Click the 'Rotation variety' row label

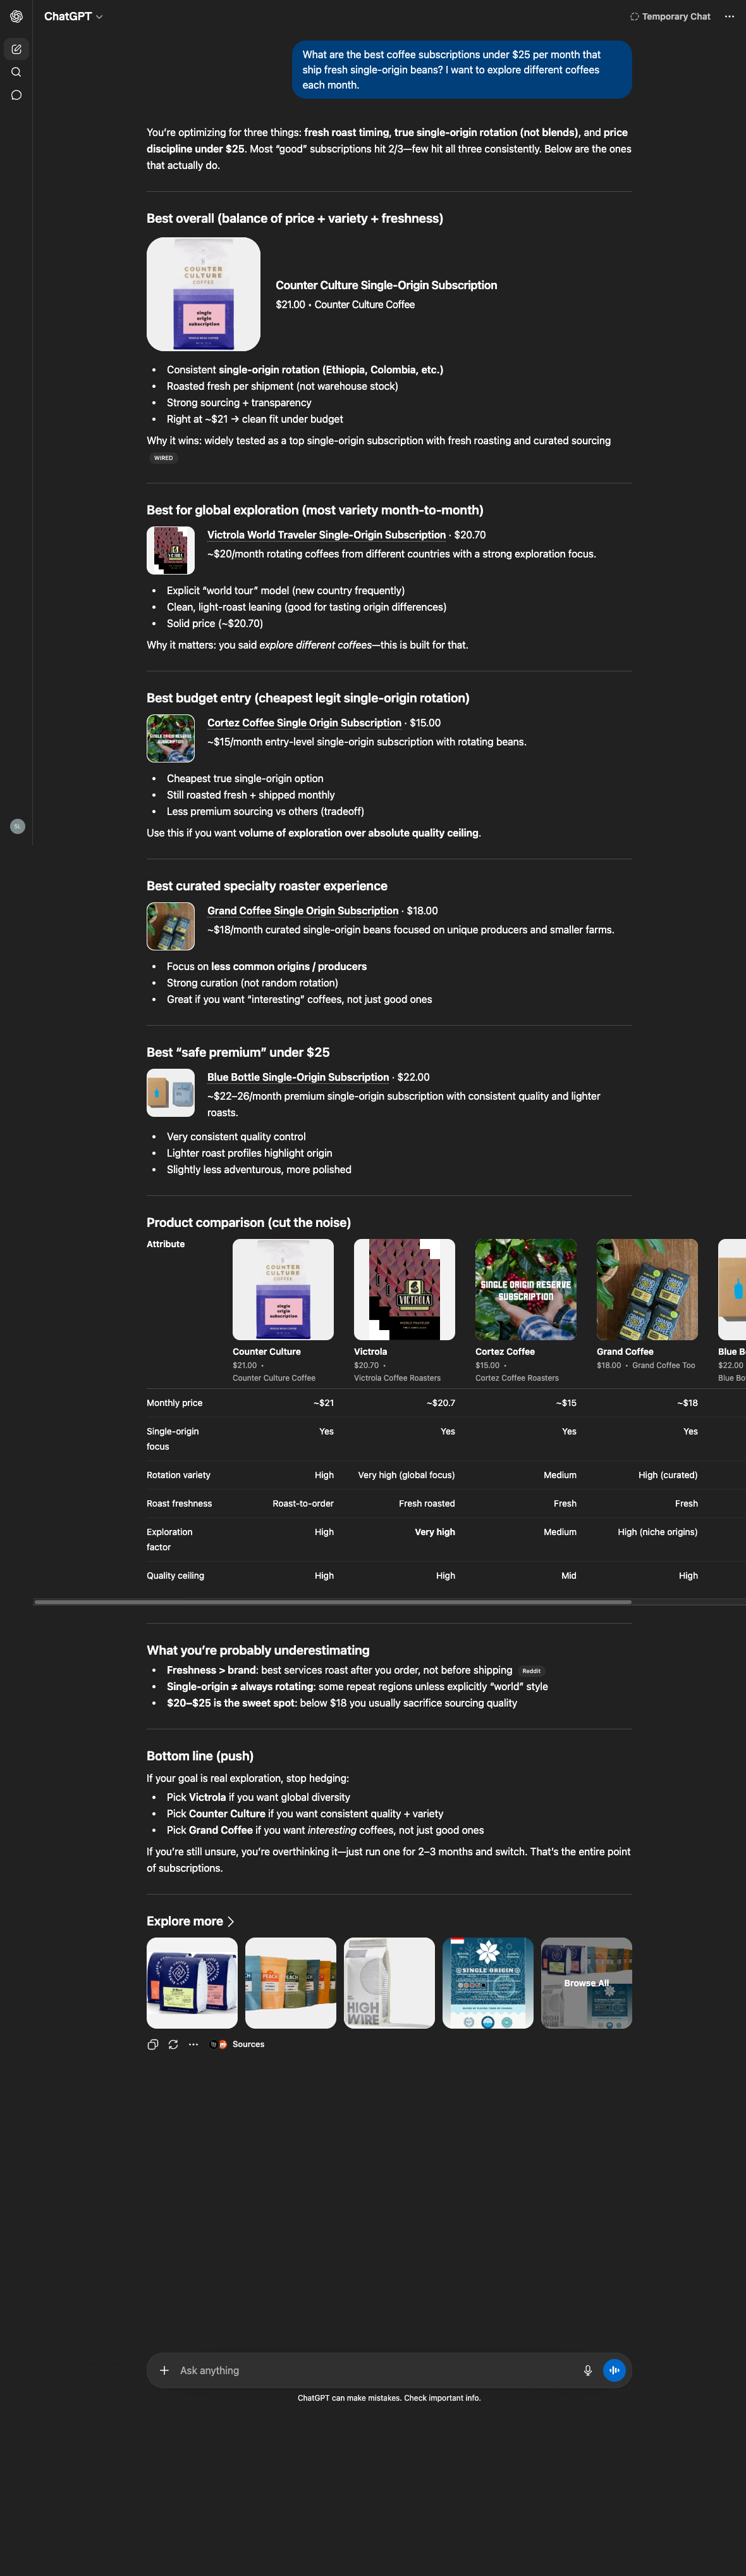(179, 1475)
